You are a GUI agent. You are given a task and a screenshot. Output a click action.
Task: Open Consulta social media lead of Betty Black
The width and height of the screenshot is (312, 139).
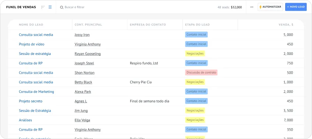tap(36, 82)
